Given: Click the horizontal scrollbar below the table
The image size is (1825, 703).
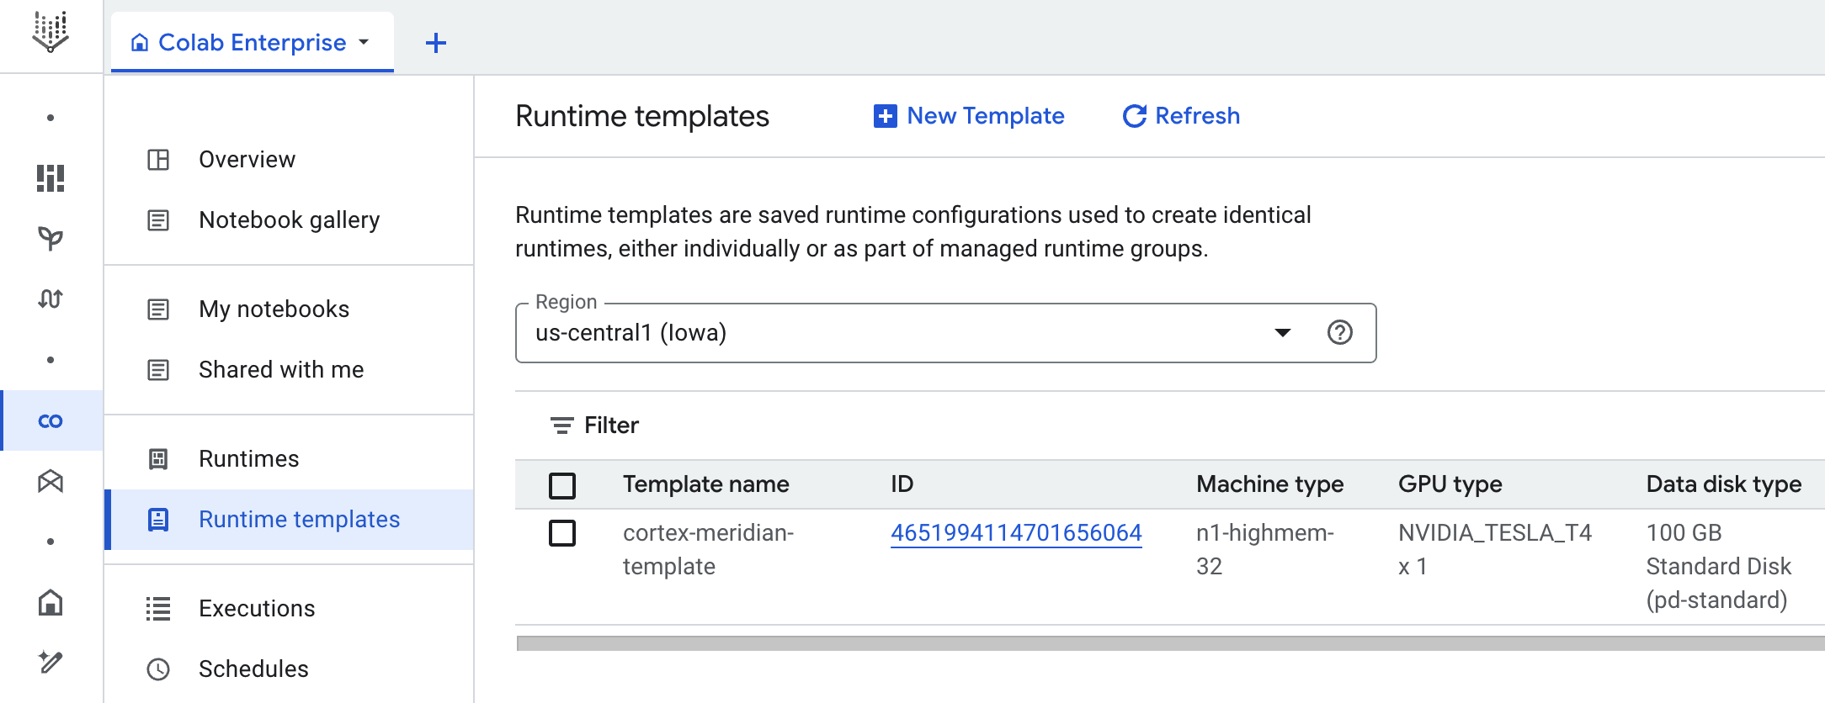Looking at the screenshot, I should pos(1170,643).
